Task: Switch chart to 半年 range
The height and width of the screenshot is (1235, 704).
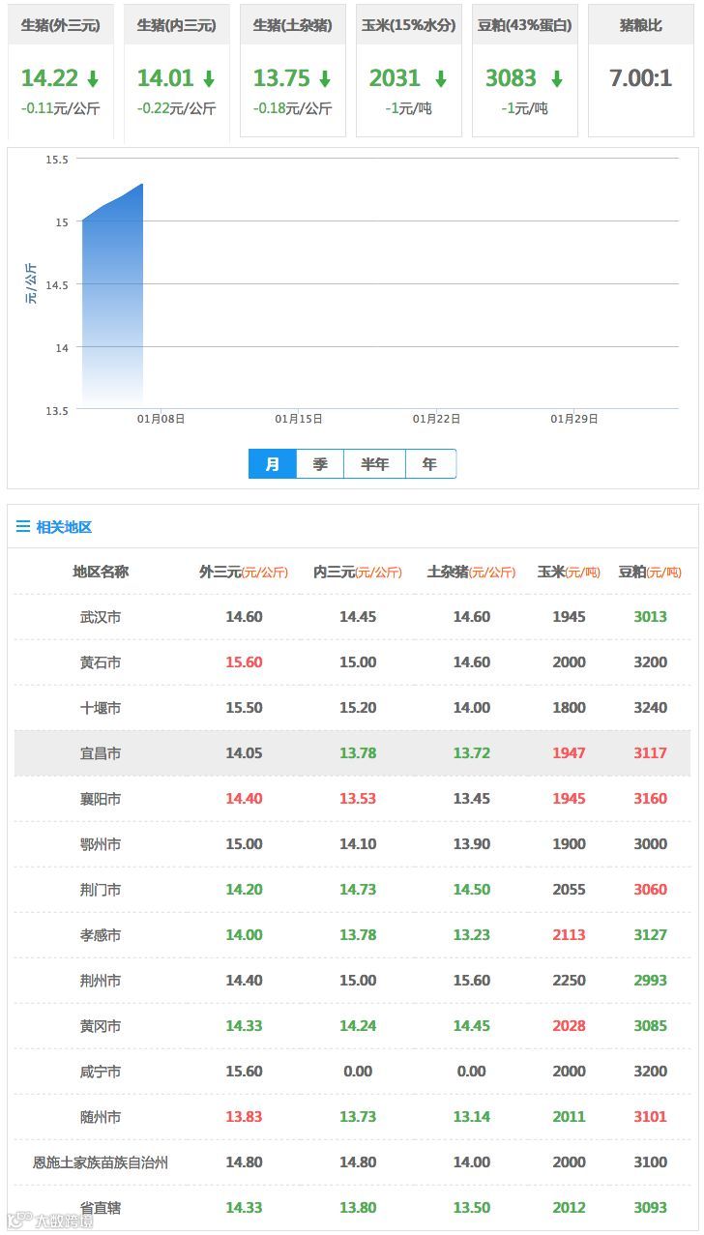Action: coord(375,464)
